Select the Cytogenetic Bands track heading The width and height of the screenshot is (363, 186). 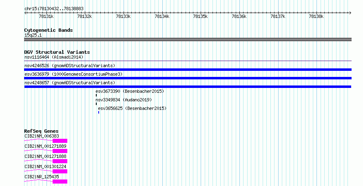pos(49,30)
